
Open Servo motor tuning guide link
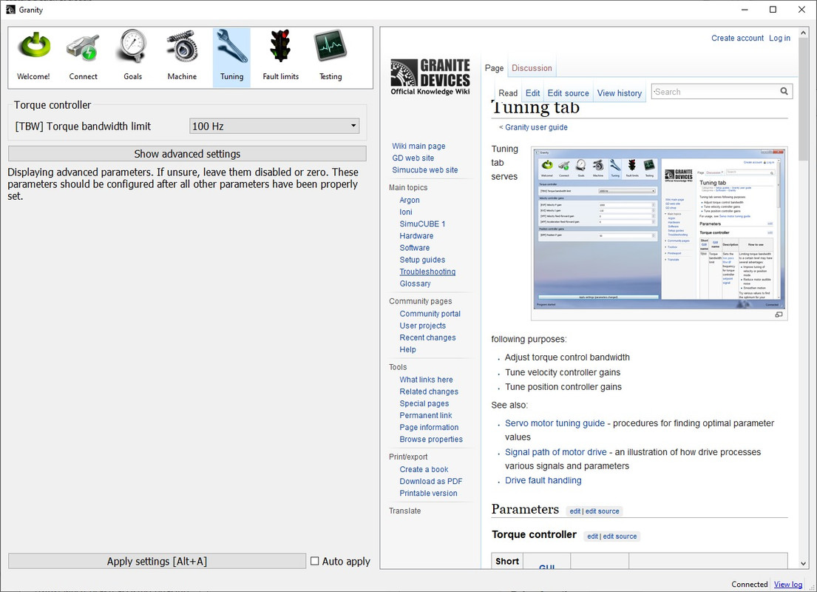pyautogui.click(x=555, y=423)
